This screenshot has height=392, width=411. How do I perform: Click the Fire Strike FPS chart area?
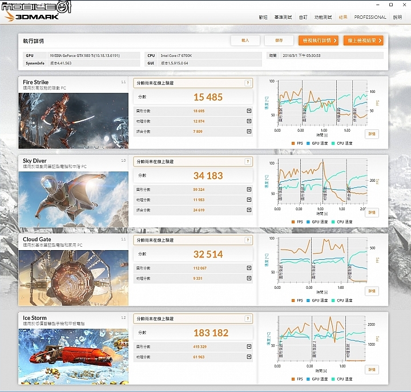coord(323,103)
